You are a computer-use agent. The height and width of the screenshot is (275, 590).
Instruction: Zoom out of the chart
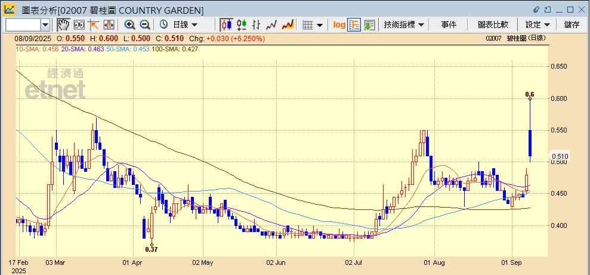click(x=145, y=25)
